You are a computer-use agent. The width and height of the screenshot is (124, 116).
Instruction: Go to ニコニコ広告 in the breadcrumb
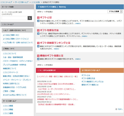(x=35, y=2)
